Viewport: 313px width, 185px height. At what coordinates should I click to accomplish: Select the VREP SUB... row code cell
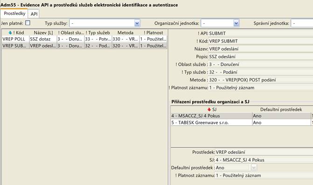pyautogui.click(x=15, y=46)
